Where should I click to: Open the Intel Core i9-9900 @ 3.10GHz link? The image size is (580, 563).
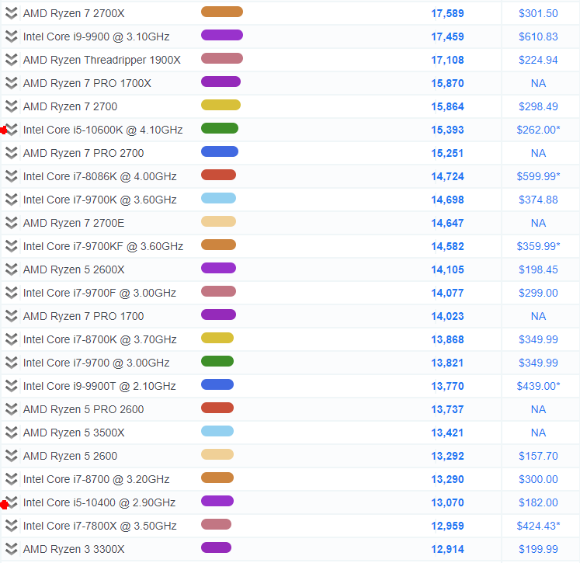pos(96,36)
